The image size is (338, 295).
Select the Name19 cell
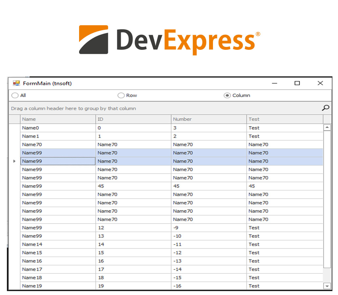click(x=58, y=286)
